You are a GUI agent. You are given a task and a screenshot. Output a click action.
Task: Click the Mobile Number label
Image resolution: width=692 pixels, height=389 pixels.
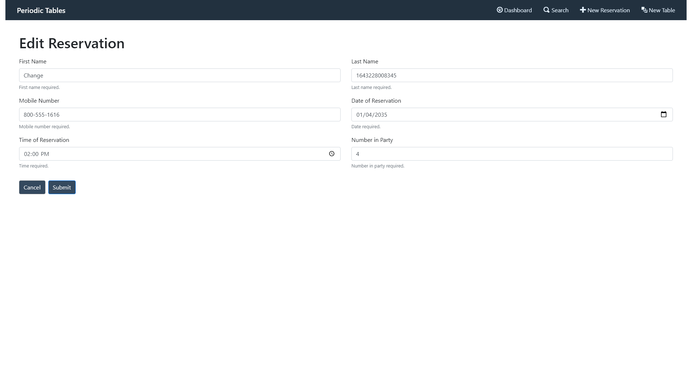pyautogui.click(x=39, y=101)
